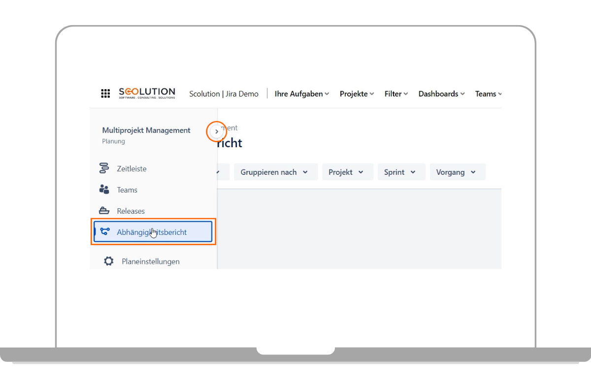Open the partially hidden dropdown left of Gruppieren nach
This screenshot has height=389, width=591.
[223, 172]
